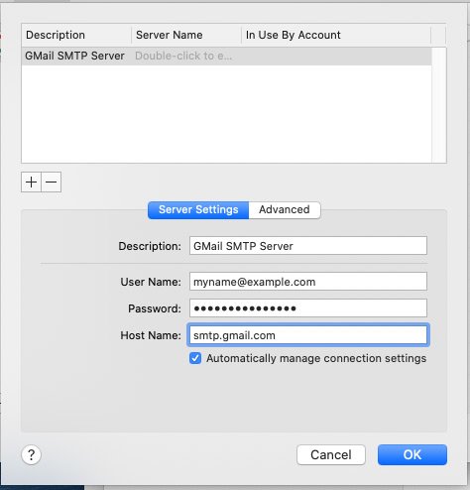Select the Server Settings tab
The height and width of the screenshot is (490, 470).
(198, 209)
